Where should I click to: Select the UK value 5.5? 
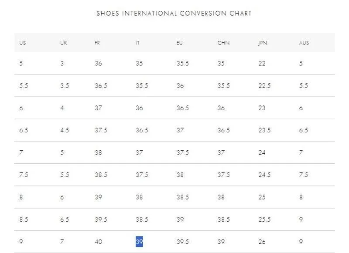click(65, 175)
